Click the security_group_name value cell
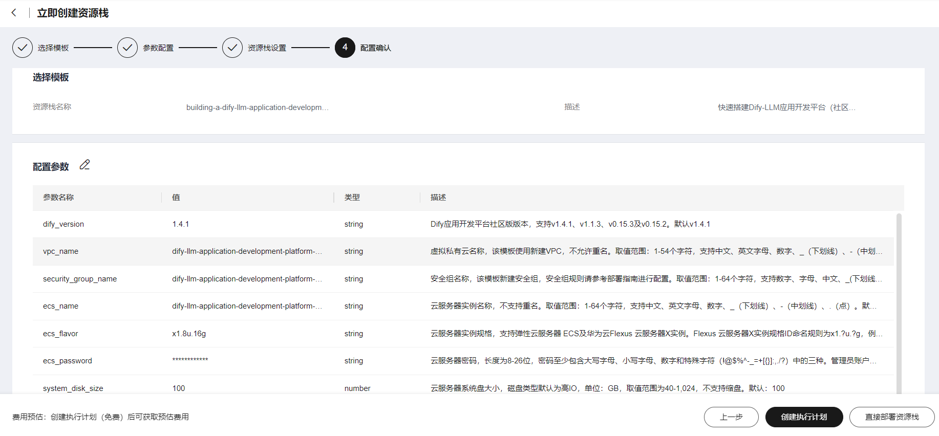This screenshot has height=436, width=939. [247, 279]
